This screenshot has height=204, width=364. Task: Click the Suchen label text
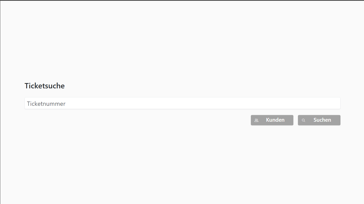(322, 120)
